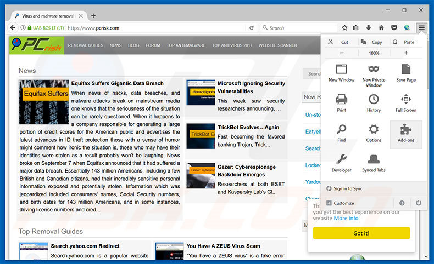Open Synced Tabs item

(374, 164)
